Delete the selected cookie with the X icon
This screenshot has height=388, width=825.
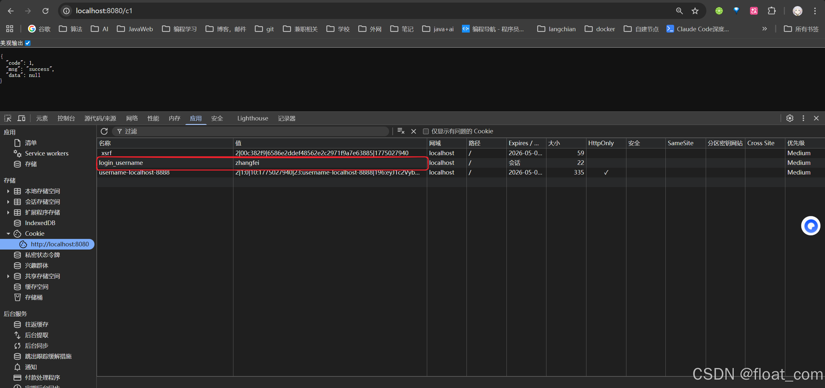point(414,131)
